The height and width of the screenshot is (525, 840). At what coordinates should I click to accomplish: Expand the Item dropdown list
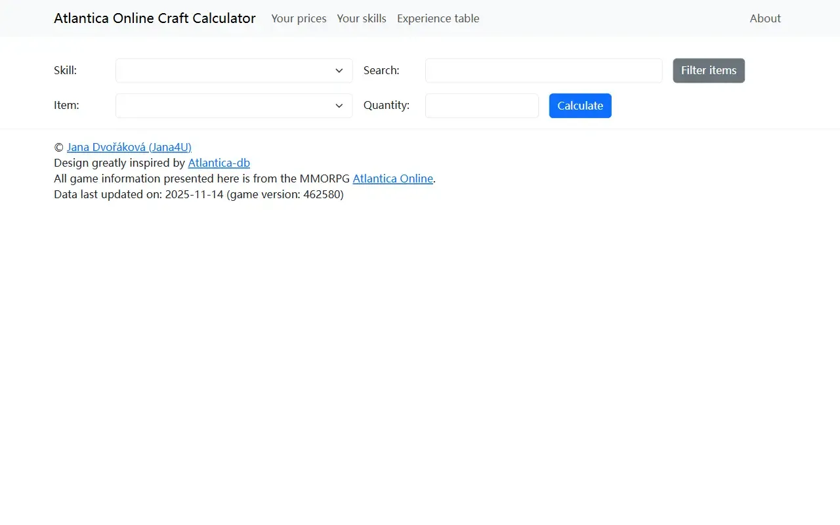(x=234, y=106)
